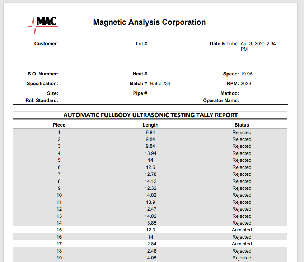Select the Date & Time label
304x262 pixels.
(224, 43)
